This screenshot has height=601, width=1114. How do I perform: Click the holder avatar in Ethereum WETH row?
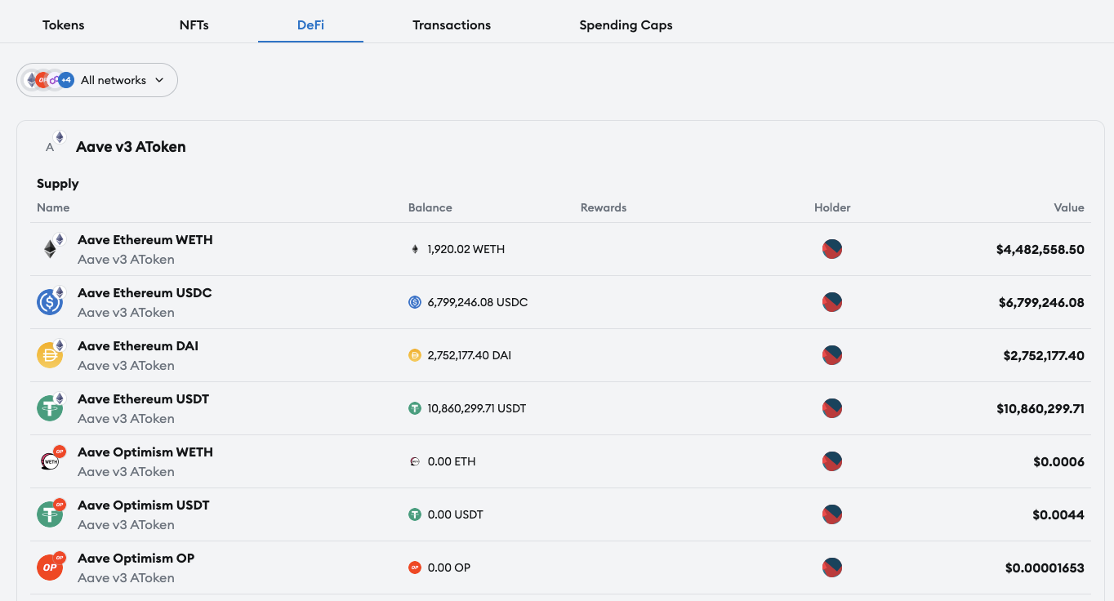click(x=832, y=249)
